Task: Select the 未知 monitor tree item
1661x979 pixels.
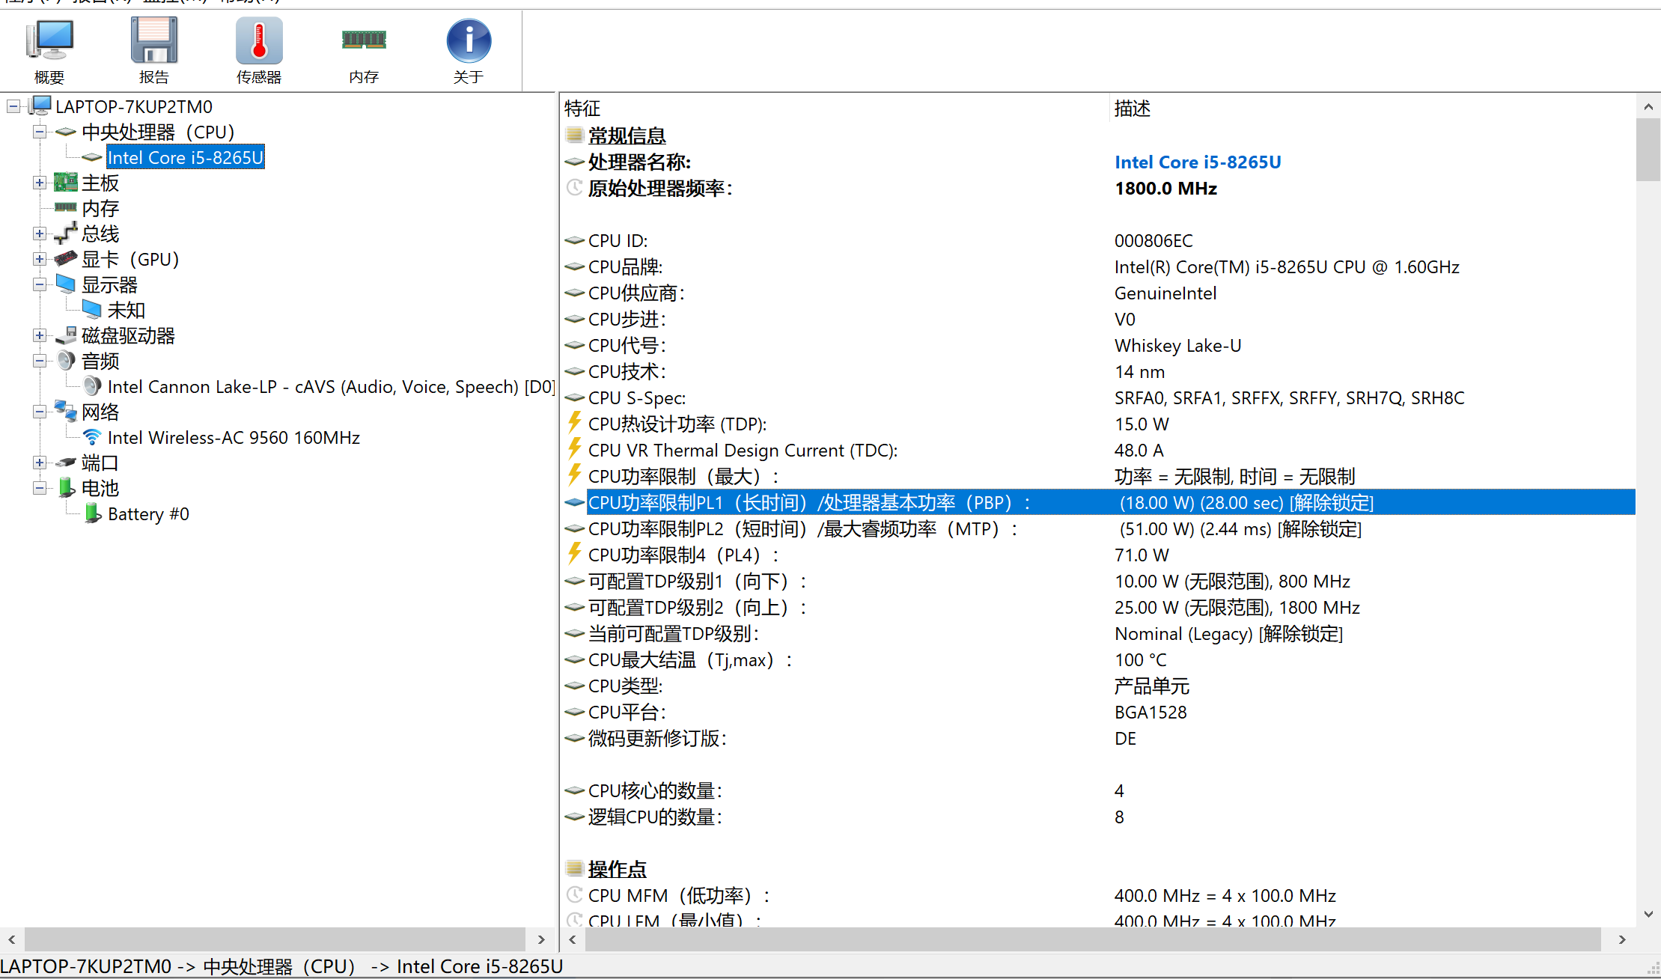Action: [126, 311]
